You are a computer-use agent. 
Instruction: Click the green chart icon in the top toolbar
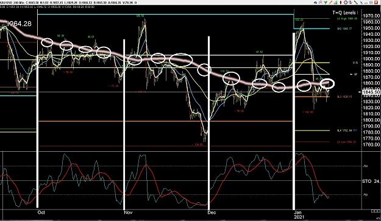336,2
